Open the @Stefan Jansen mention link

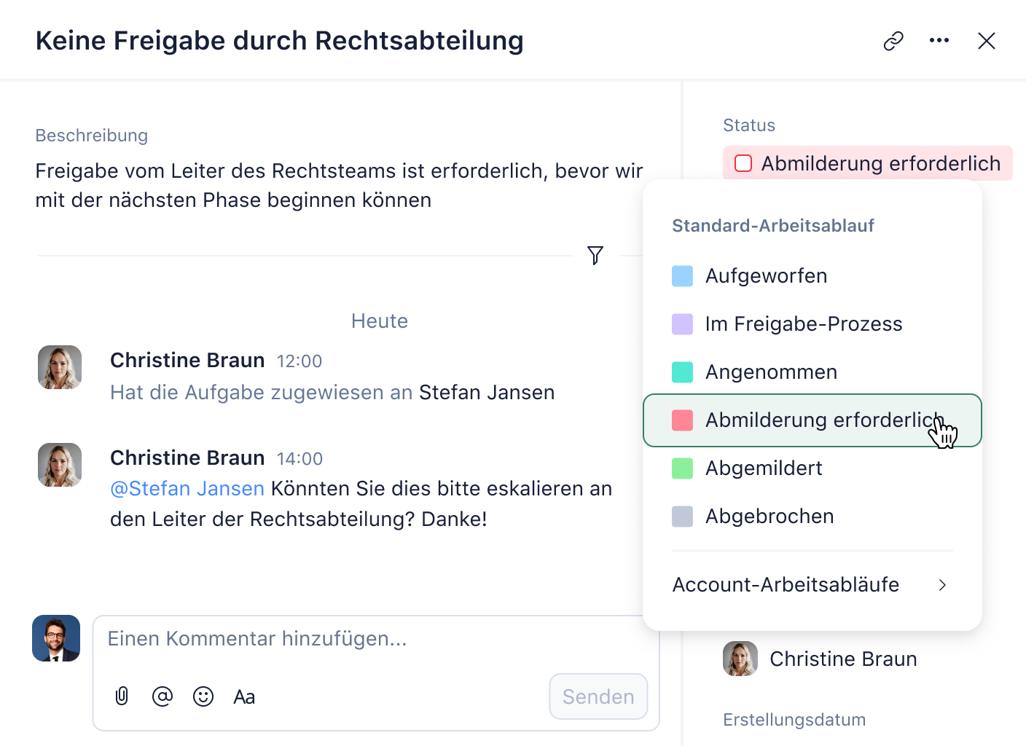tap(187, 488)
